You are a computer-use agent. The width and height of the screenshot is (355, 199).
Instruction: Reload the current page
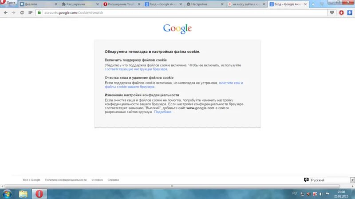22,13
